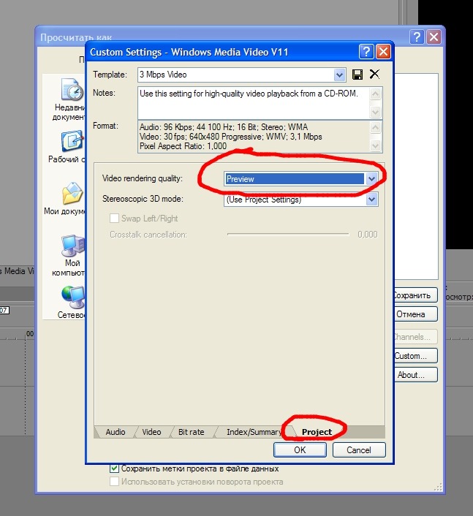Open Stereoscopic 3D mode dropdown
The width and height of the screenshot is (473, 516).
(x=371, y=199)
